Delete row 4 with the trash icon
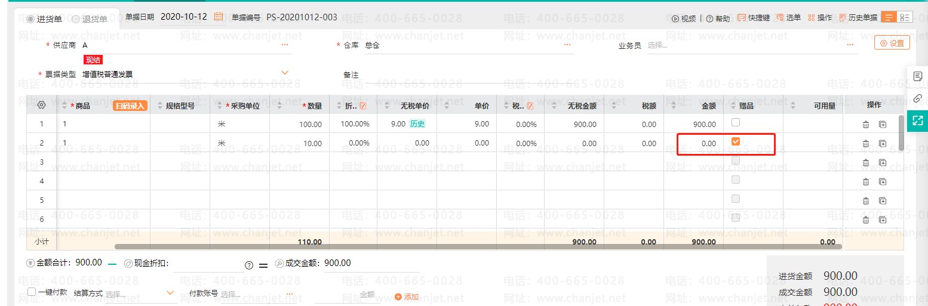 point(866,181)
